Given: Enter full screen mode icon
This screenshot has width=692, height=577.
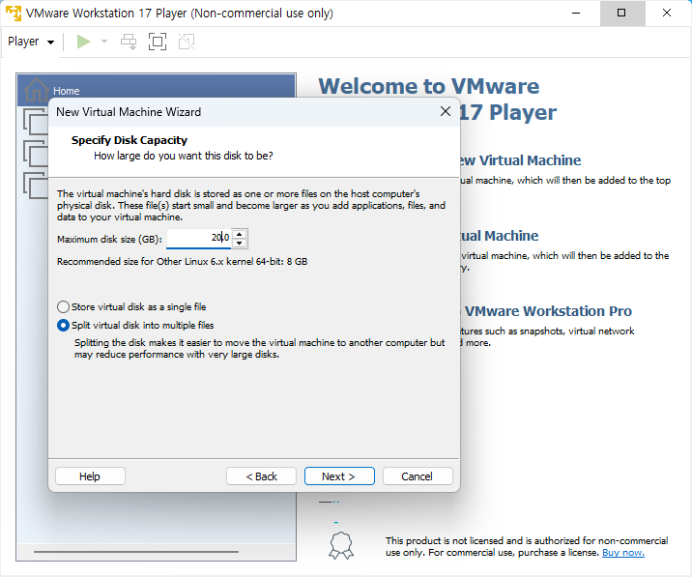Looking at the screenshot, I should click(x=158, y=42).
